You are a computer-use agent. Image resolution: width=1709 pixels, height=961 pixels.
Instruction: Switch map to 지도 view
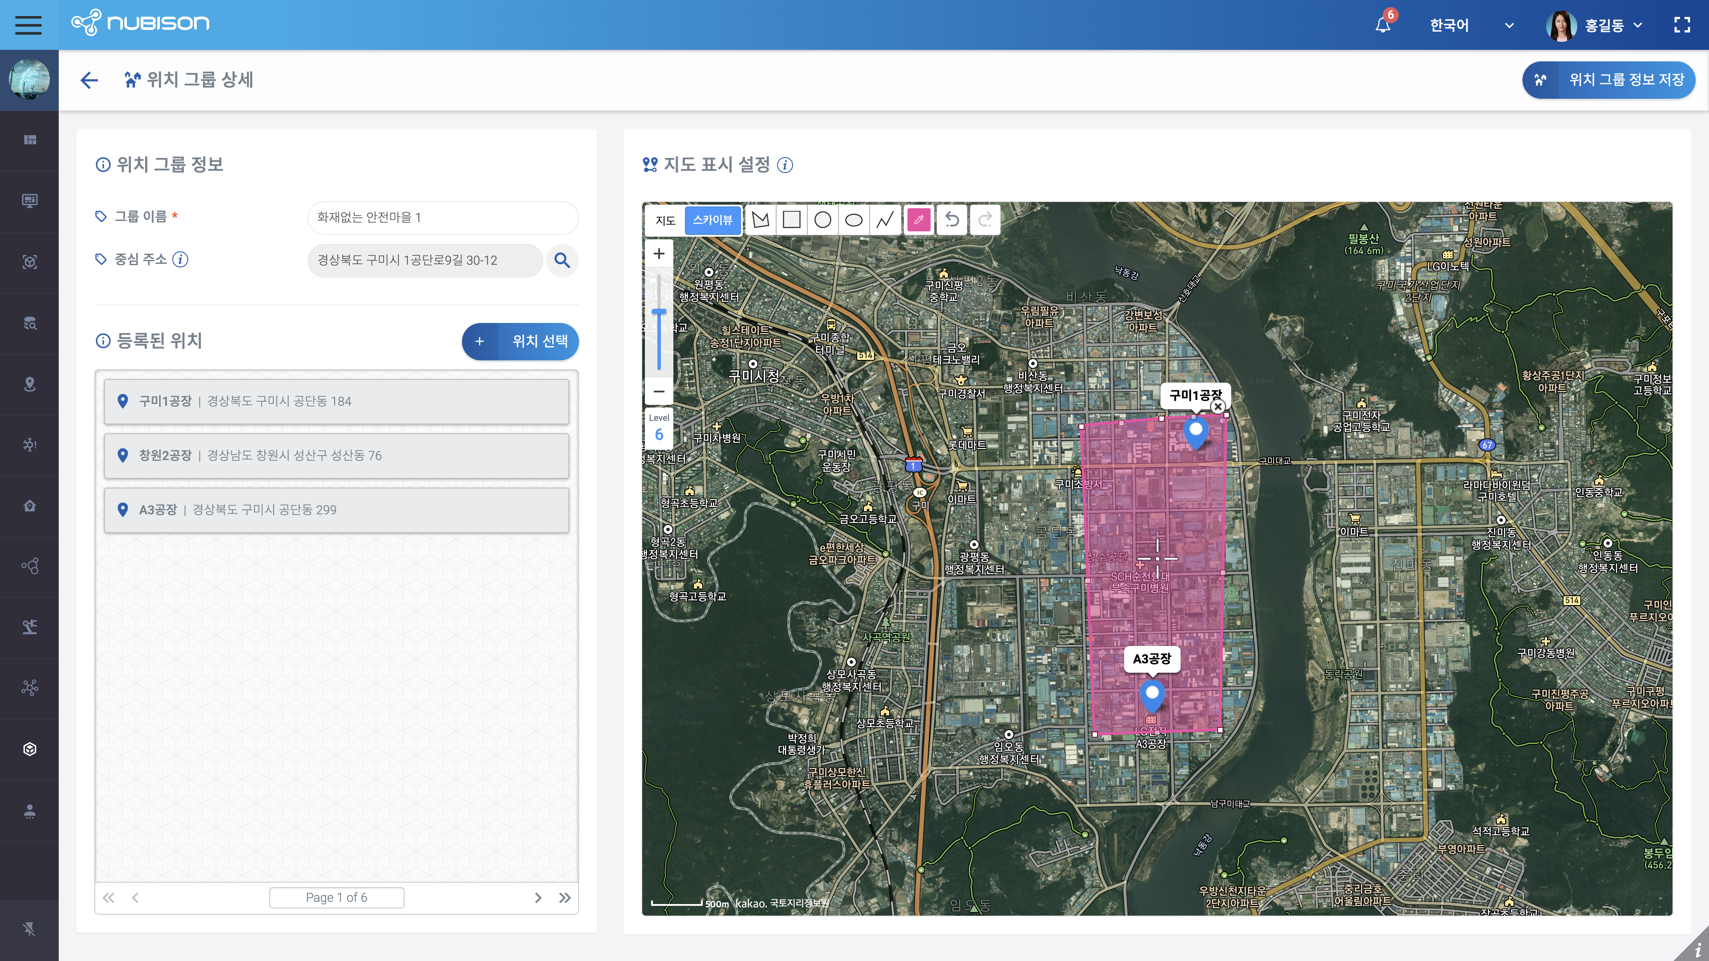point(665,220)
